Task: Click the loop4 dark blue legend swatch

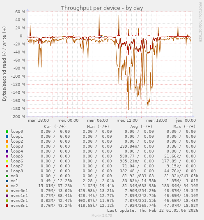Action: 7,151
